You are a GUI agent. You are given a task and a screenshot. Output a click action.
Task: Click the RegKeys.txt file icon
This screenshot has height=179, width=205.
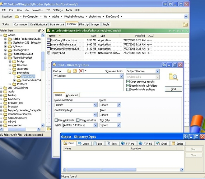tap(48, 53)
